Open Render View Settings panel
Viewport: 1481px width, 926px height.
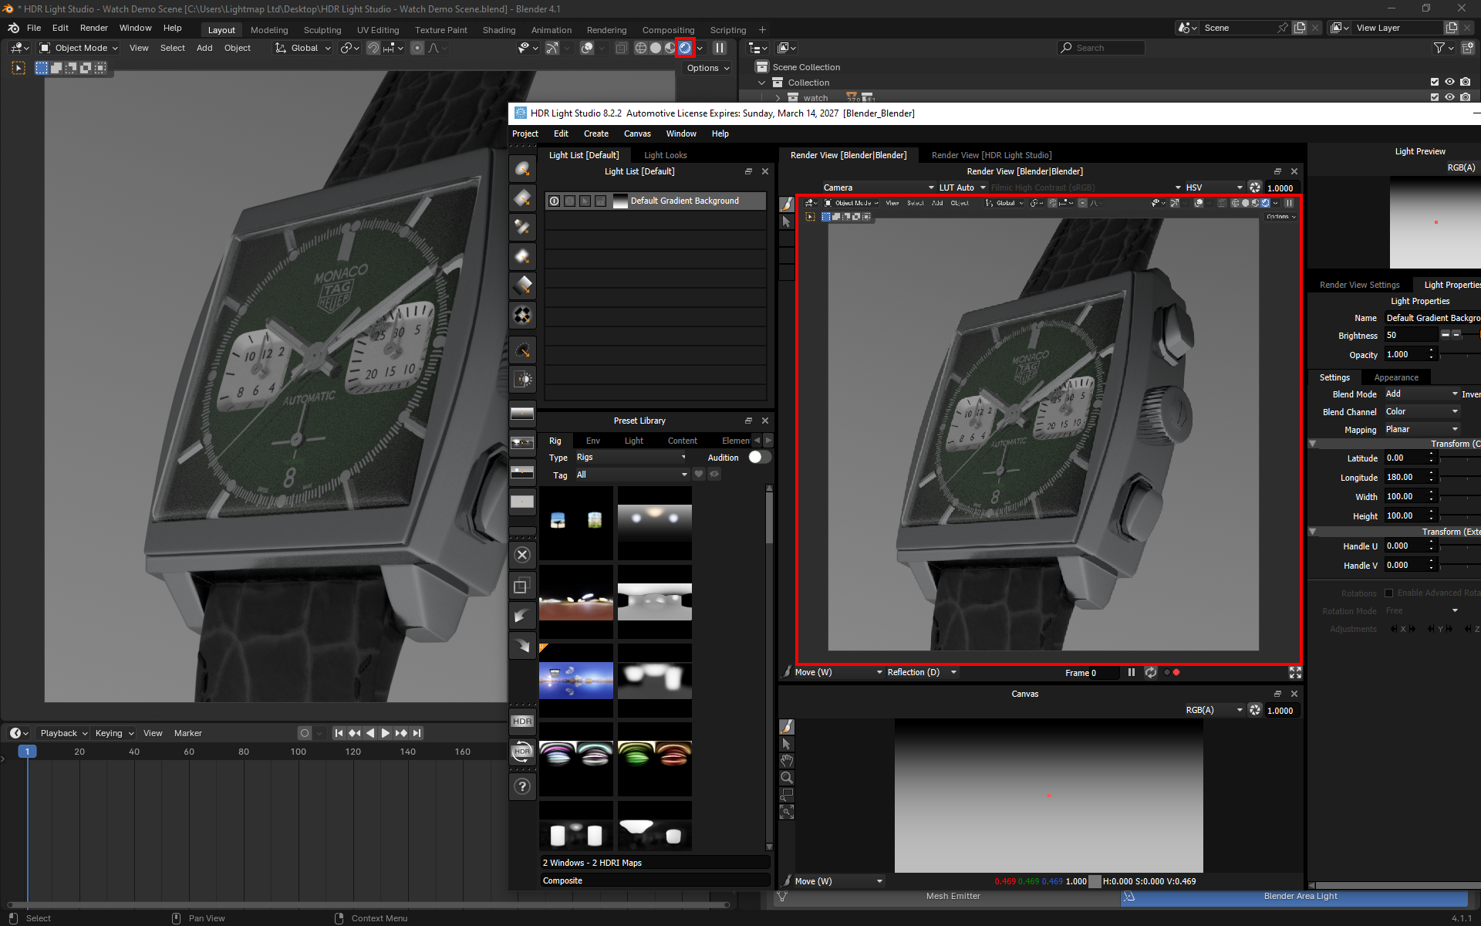pos(1359,285)
